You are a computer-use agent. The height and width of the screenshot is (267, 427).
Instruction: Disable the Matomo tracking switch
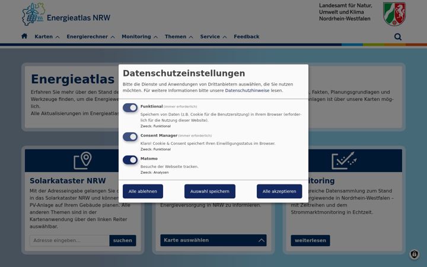pyautogui.click(x=130, y=160)
